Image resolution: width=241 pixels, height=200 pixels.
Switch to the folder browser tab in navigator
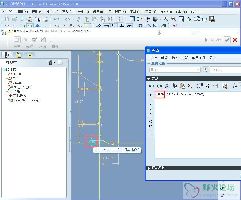[x=19, y=55]
